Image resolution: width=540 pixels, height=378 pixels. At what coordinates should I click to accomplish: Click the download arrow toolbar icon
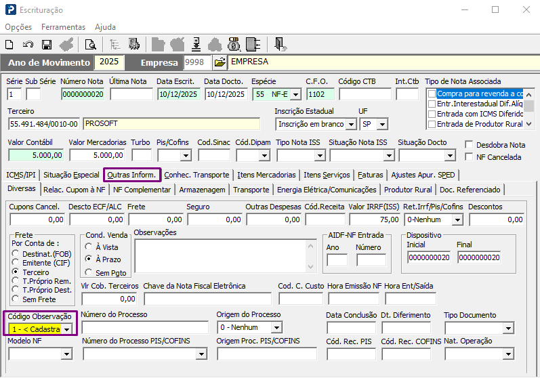tap(196, 45)
